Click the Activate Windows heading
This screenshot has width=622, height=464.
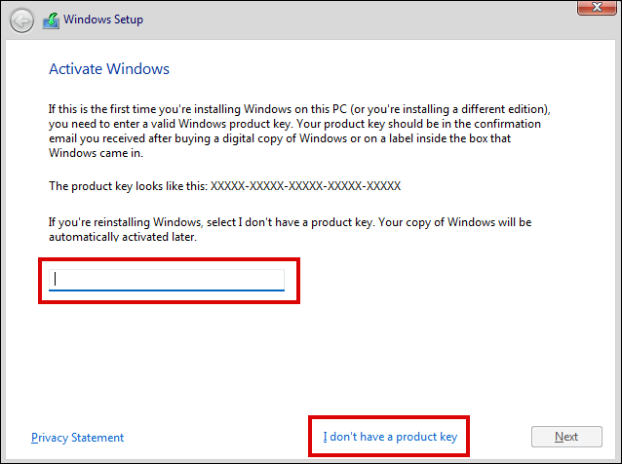(109, 69)
